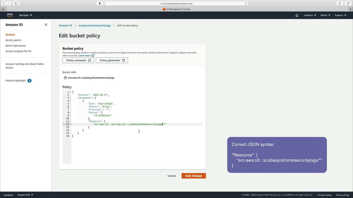Select Buckets in the sidebar
The image size is (353, 198).
click(x=10, y=35)
